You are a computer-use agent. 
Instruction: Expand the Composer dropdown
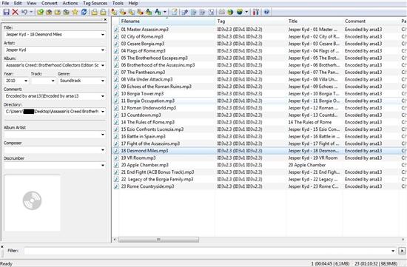[x=103, y=150]
